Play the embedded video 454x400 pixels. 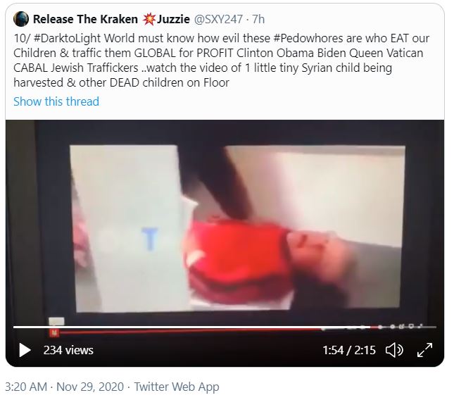(x=25, y=350)
